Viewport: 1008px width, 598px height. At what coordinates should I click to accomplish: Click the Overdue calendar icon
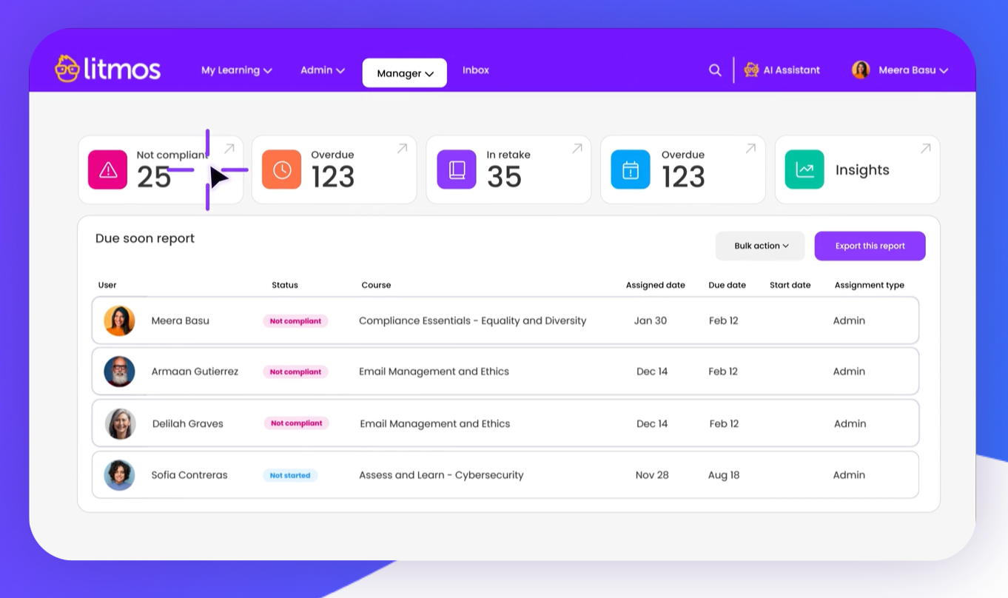coord(630,169)
